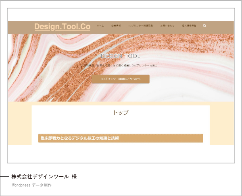Image resolution: width=242 pixels, height=196 pixels.
Task: Click the white content panel below トップ
Action: point(121,125)
